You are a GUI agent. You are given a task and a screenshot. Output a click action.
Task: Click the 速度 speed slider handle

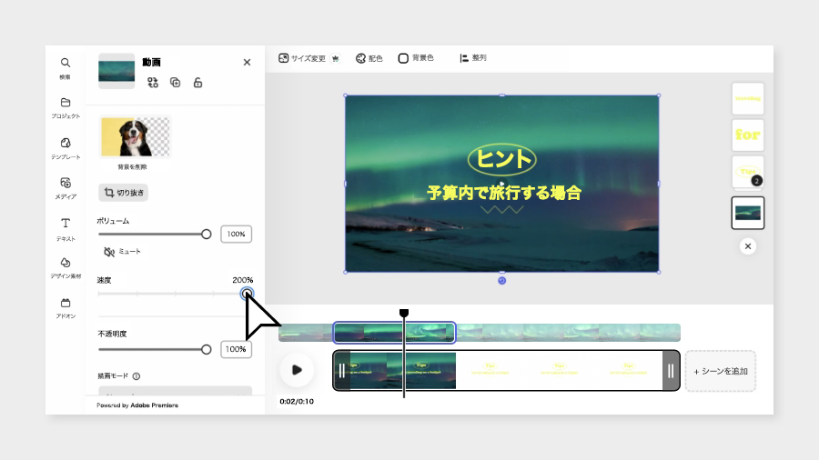[247, 294]
